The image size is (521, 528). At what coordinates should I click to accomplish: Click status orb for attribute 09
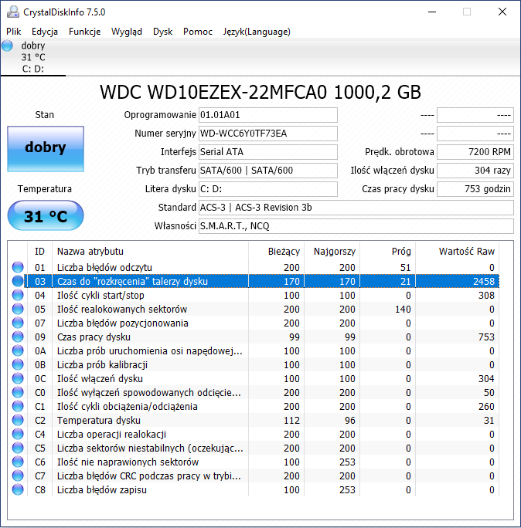[x=18, y=337]
